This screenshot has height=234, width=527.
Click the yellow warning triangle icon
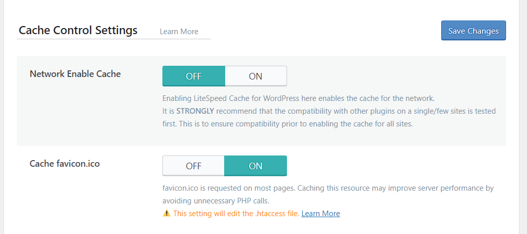pos(166,213)
